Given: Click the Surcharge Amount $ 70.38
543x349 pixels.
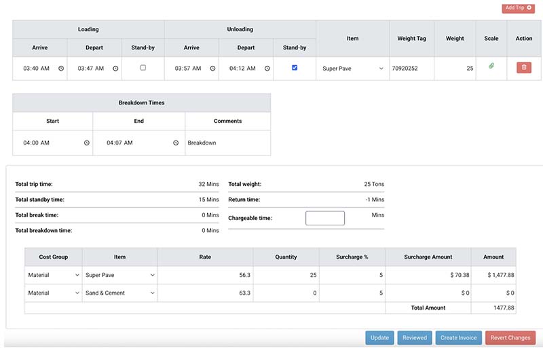Looking at the screenshot, I should click(460, 275).
